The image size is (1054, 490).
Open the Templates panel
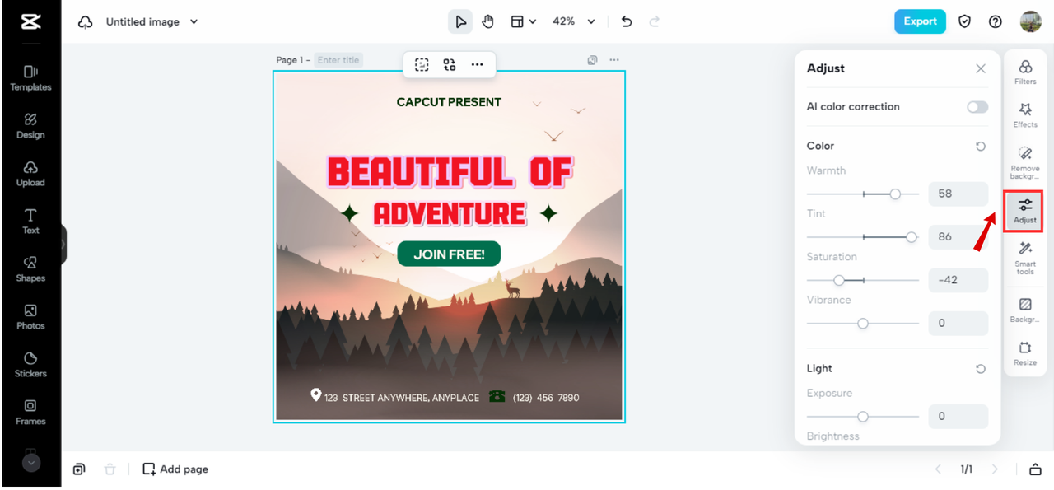(x=30, y=78)
